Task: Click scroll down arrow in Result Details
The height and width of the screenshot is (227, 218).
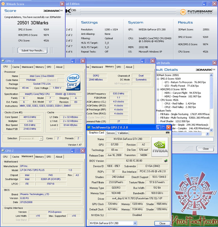Action: click(211, 130)
